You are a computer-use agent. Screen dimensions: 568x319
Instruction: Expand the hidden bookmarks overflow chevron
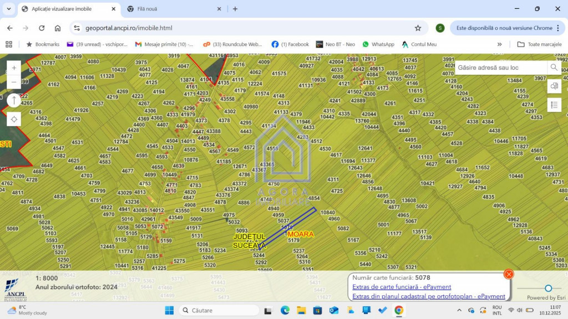point(499,44)
